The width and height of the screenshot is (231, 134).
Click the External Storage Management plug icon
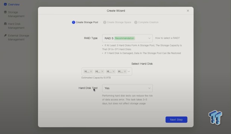click(5, 35)
